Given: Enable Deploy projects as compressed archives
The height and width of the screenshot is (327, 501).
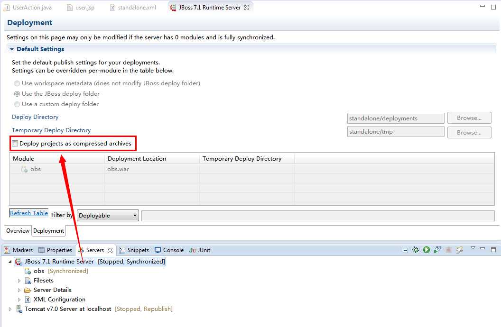Looking at the screenshot, I should click(x=15, y=144).
